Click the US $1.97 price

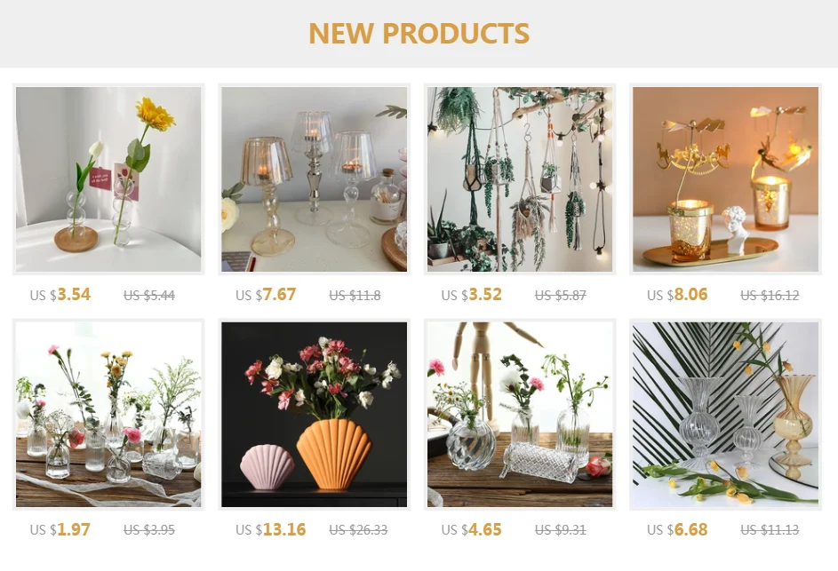[60, 529]
